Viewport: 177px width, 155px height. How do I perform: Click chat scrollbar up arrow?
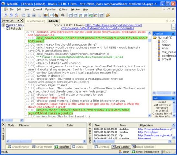coord(149,33)
